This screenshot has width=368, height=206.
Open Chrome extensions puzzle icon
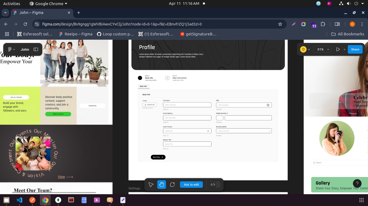click(x=323, y=24)
